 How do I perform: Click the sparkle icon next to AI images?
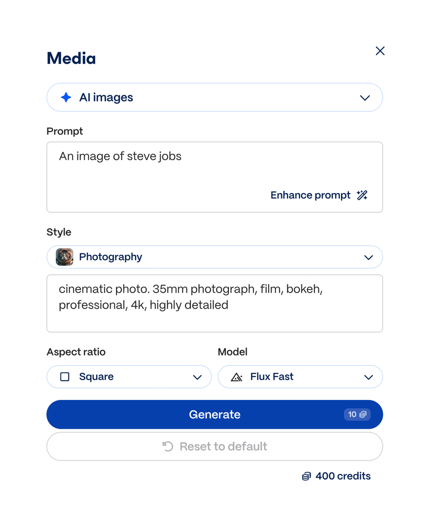click(65, 97)
